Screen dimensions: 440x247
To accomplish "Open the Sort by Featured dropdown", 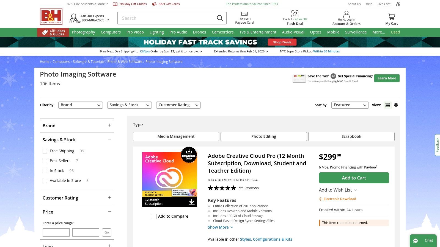I will pyautogui.click(x=350, y=105).
